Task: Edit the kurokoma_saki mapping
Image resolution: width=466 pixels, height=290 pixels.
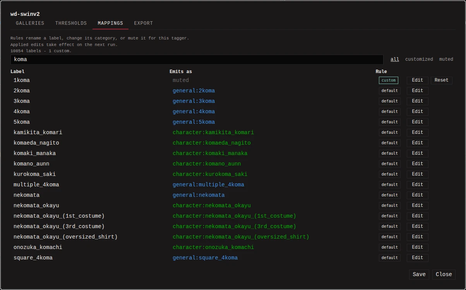Action: pyautogui.click(x=418, y=174)
